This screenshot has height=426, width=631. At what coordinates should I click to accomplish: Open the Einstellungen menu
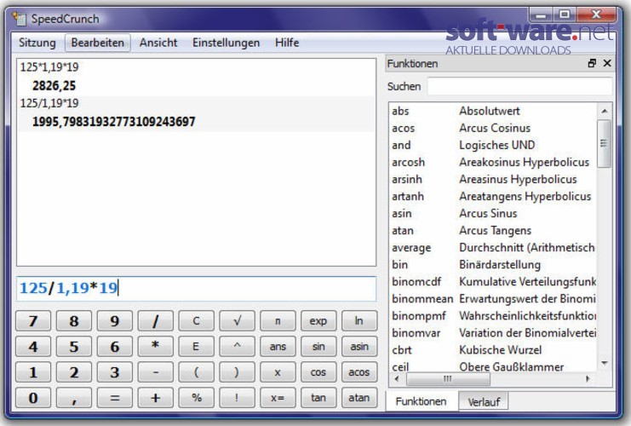[x=227, y=43]
